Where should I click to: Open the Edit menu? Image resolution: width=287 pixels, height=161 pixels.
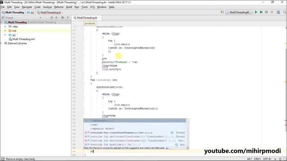point(9,7)
